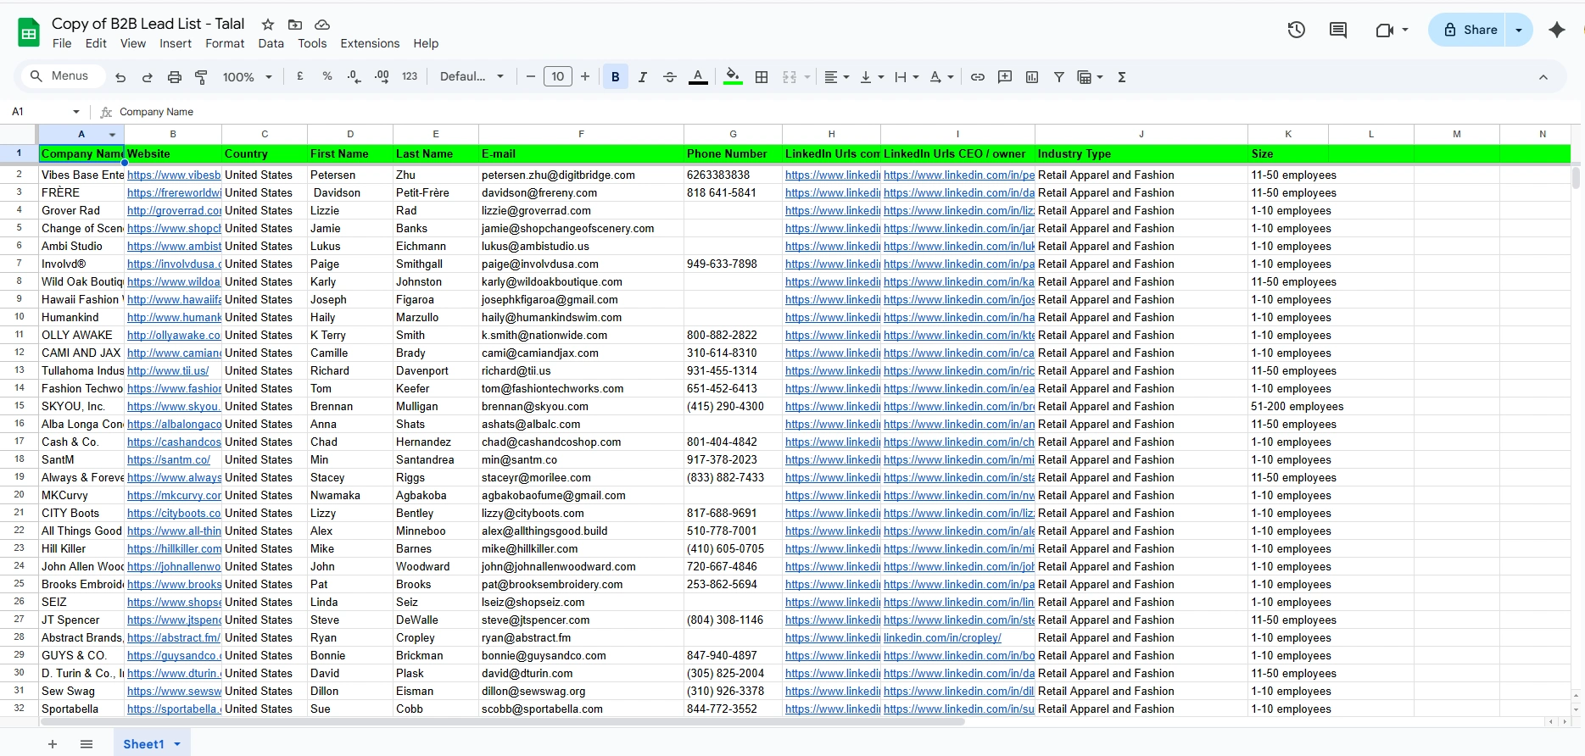The image size is (1585, 756).
Task: Click the Undo icon
Action: coord(120,77)
